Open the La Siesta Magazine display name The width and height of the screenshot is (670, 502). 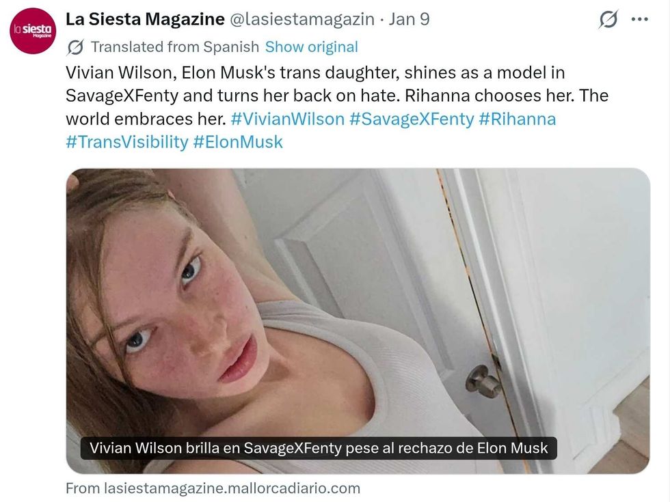tap(145, 19)
